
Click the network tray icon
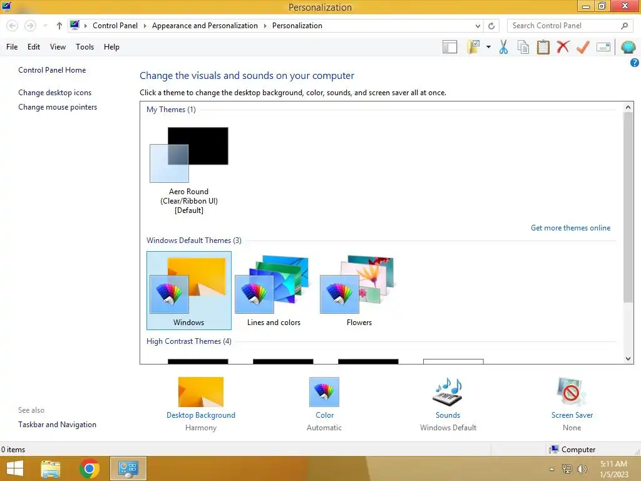[567, 469]
